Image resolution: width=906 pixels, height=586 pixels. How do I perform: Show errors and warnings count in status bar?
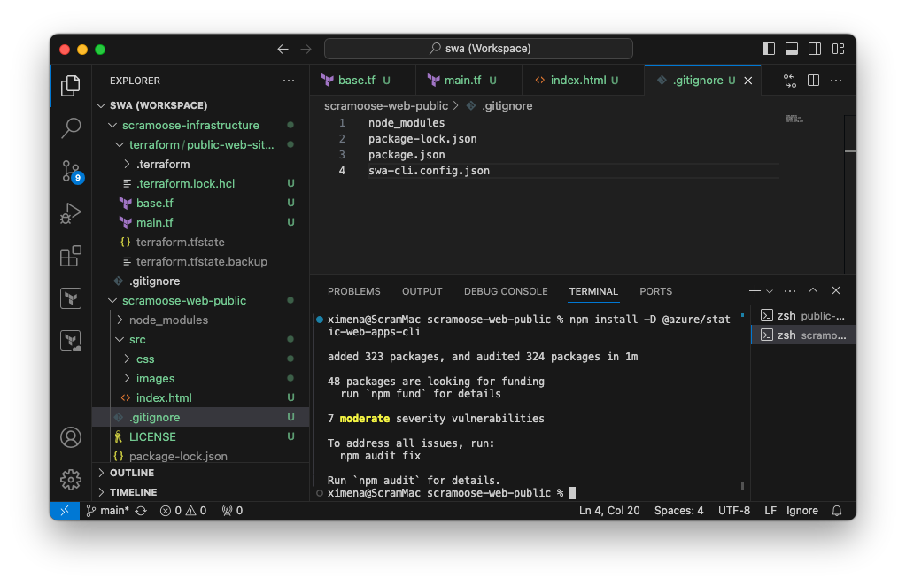pyautogui.click(x=183, y=511)
